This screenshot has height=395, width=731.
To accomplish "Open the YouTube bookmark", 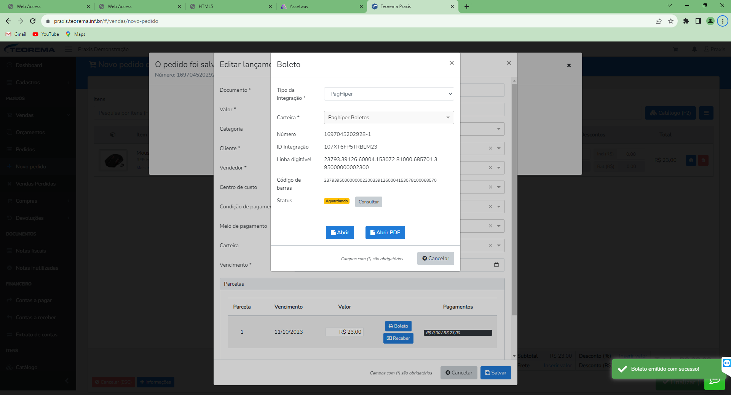I will [46, 34].
